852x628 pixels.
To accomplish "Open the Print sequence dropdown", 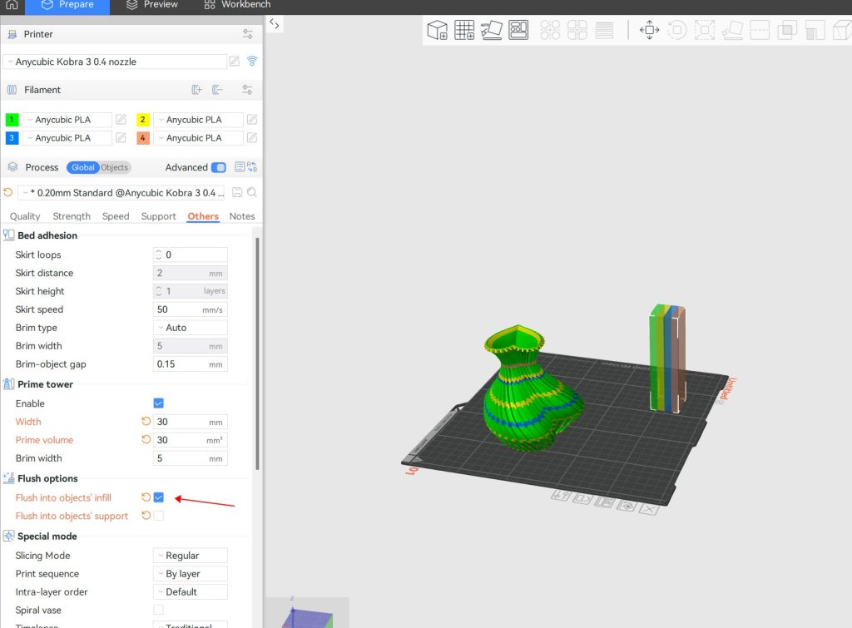I will click(190, 573).
